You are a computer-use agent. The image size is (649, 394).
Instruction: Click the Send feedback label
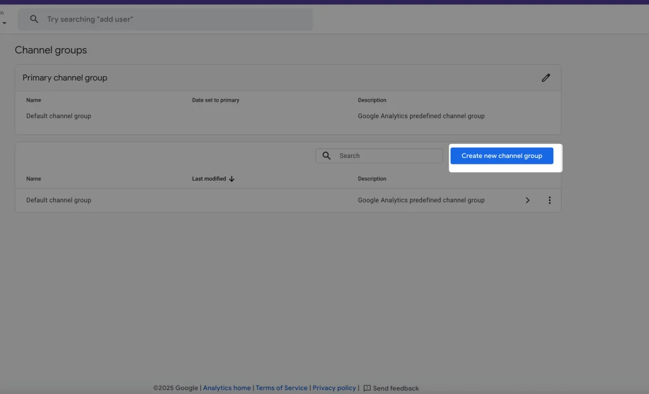tap(396, 388)
